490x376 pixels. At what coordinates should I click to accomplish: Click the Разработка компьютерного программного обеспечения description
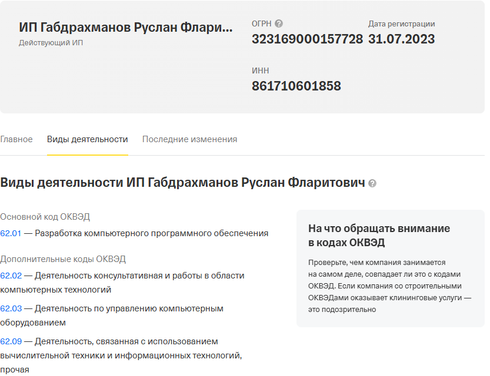click(x=151, y=233)
